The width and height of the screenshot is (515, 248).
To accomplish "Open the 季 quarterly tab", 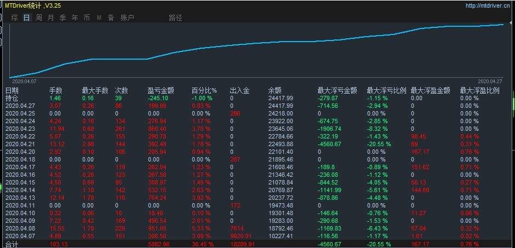I will pos(63,18).
